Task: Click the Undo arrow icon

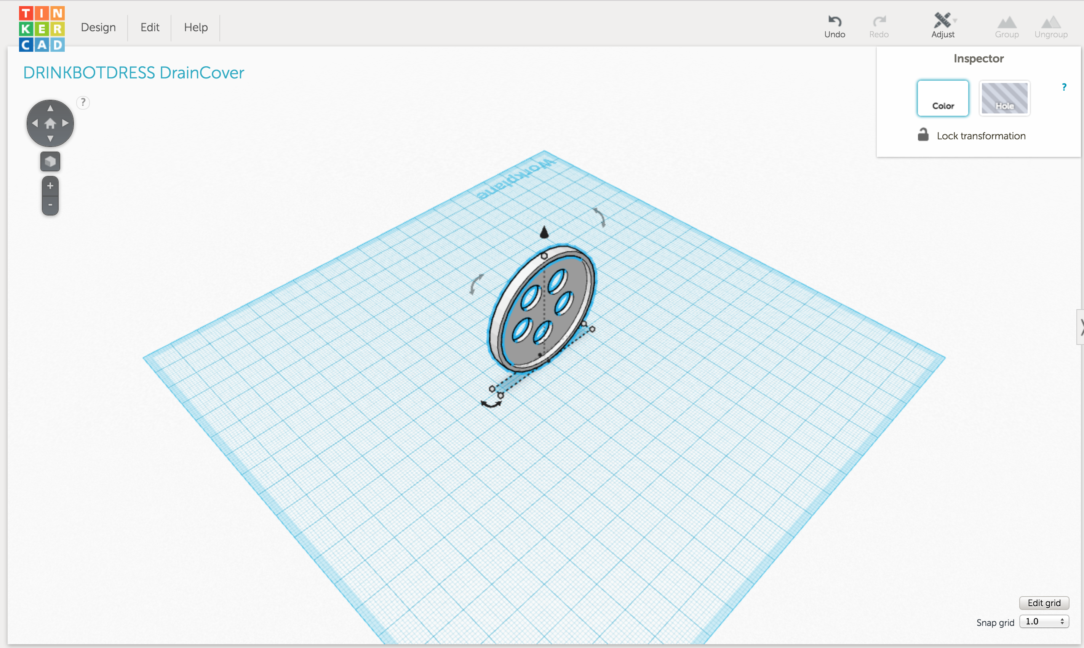Action: (x=835, y=21)
